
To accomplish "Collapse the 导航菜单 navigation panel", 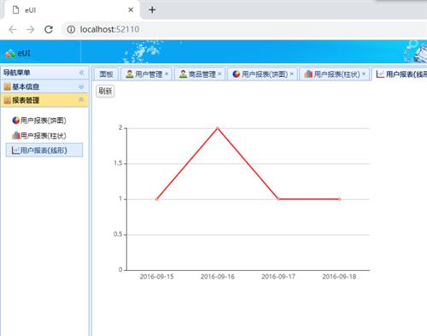I will (82, 73).
